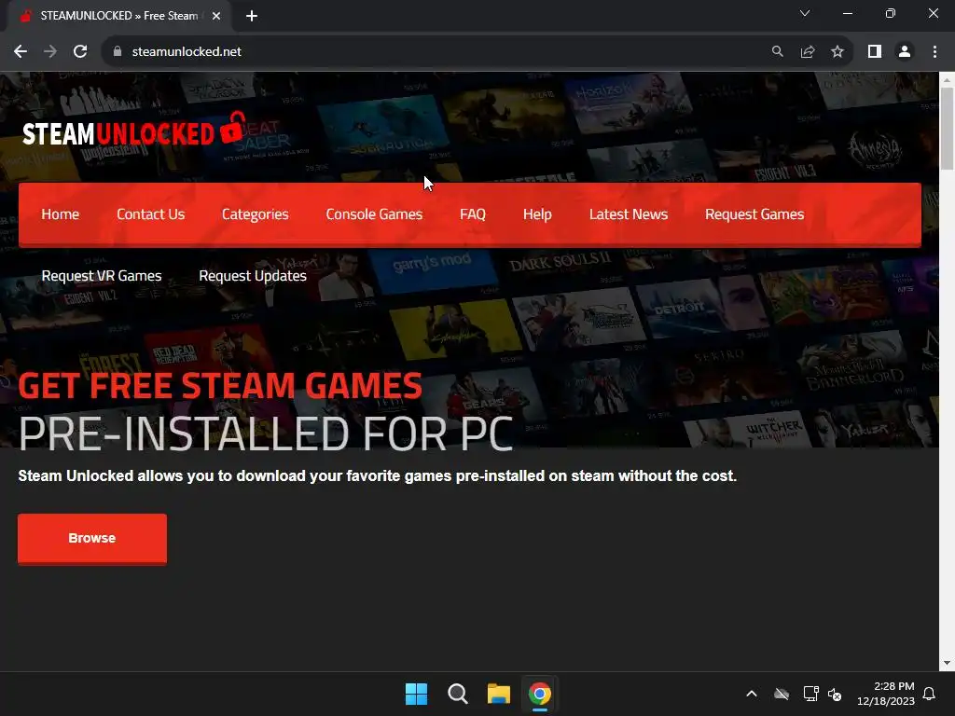View the FAQ page
Viewport: 955px width, 716px height.
473,214
